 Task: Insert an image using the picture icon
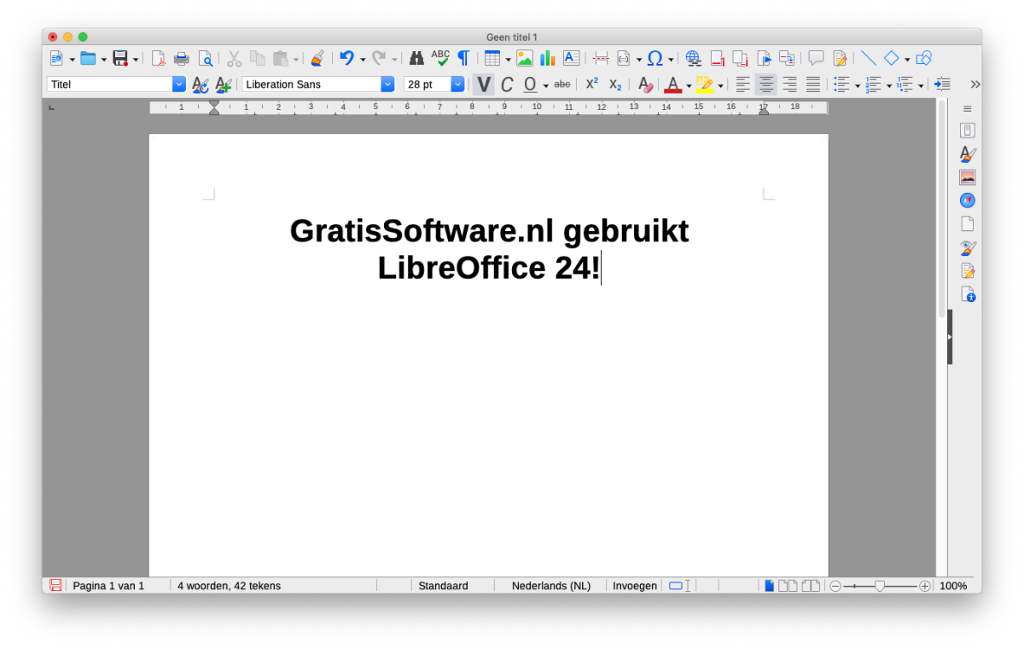(x=524, y=58)
